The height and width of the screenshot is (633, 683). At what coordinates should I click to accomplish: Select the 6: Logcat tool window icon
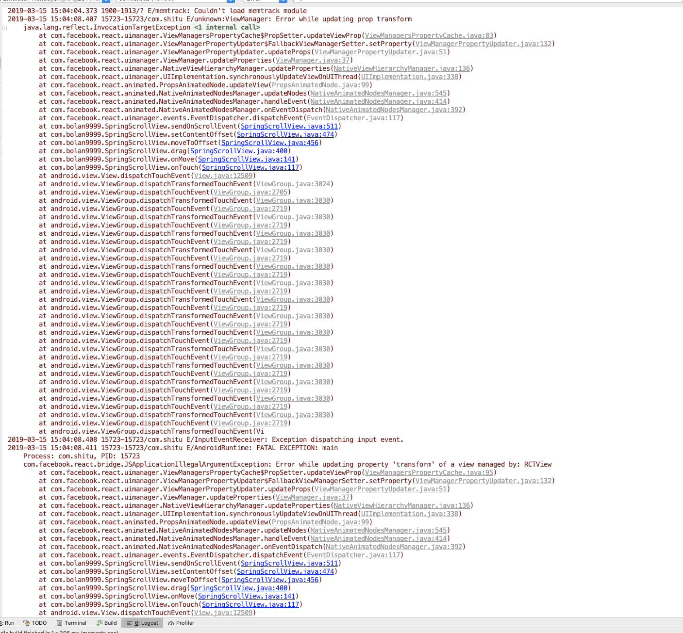[130, 623]
